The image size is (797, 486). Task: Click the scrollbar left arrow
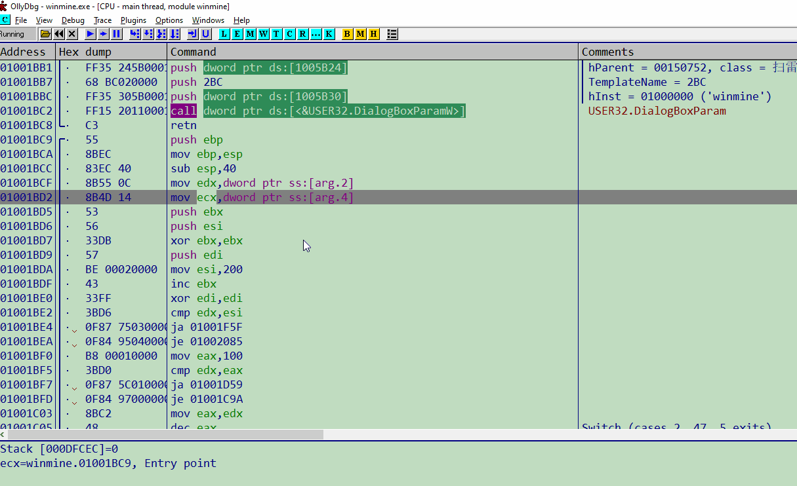click(x=3, y=435)
